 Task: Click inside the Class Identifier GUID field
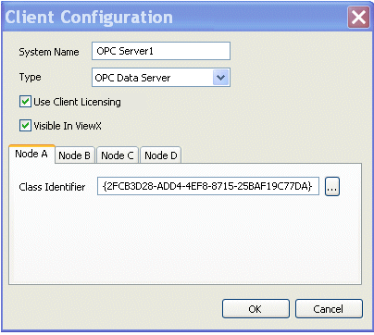208,186
